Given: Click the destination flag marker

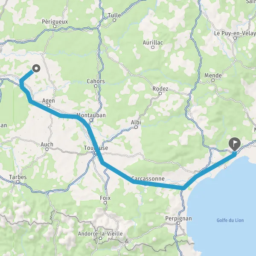Looking at the screenshot, I should [x=235, y=144].
